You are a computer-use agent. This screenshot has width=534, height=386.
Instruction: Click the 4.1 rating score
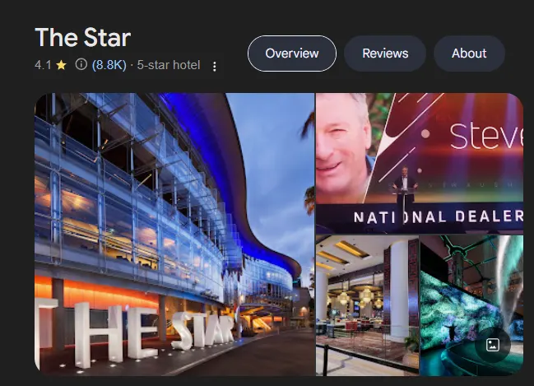tap(43, 64)
